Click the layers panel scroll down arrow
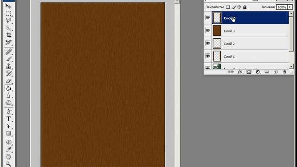Viewport: 297px width, 167px height. (291, 66)
